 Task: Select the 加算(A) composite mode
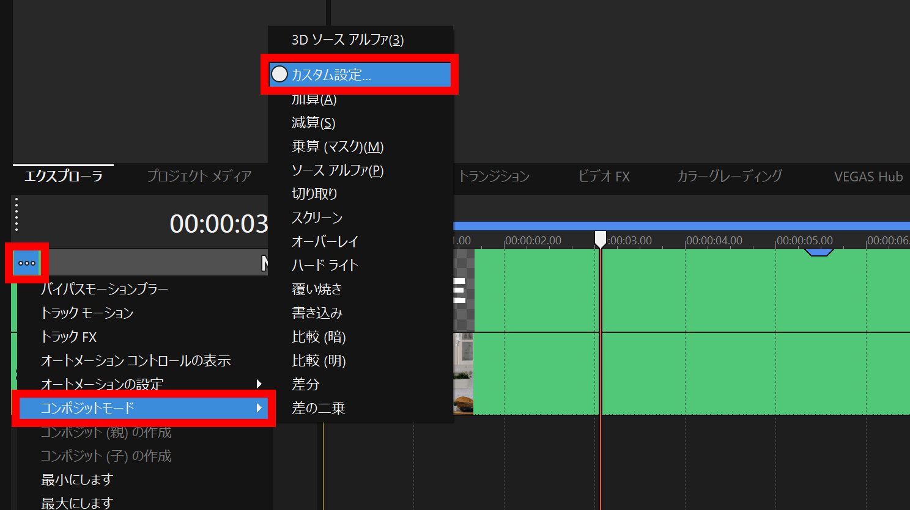[x=313, y=99]
